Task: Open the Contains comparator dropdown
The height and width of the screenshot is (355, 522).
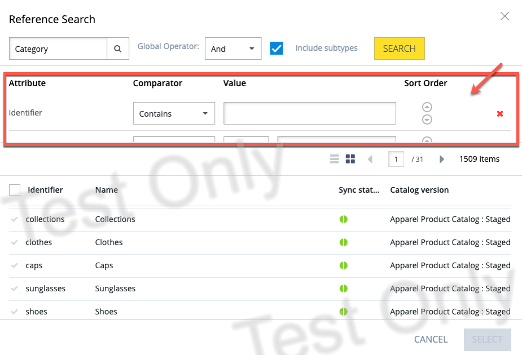Action: [174, 113]
